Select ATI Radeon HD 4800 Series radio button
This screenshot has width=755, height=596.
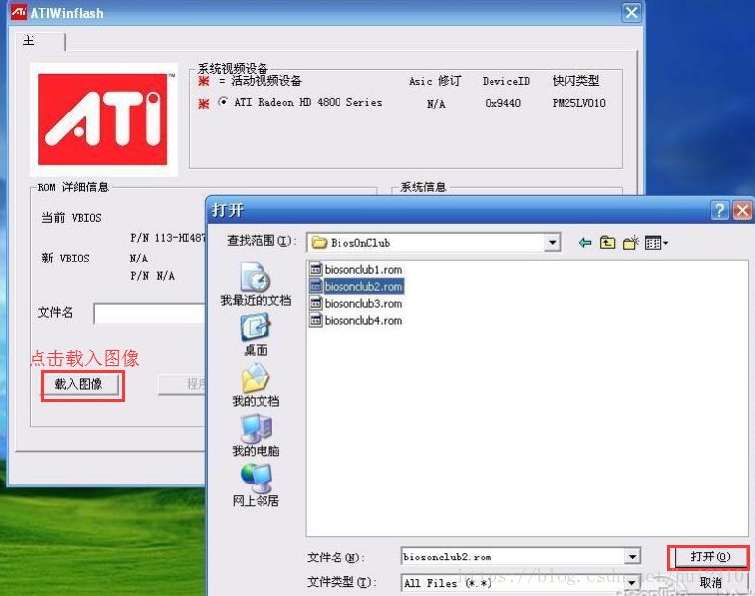pyautogui.click(x=223, y=102)
